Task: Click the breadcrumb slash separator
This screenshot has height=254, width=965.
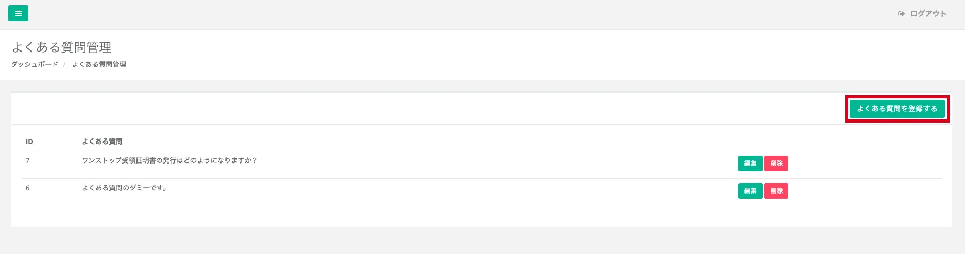Action: 64,64
